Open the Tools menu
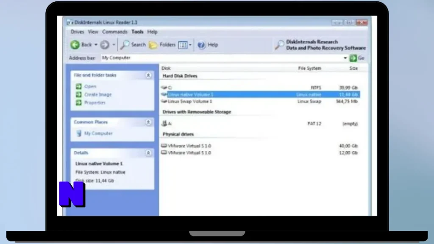 (137, 32)
